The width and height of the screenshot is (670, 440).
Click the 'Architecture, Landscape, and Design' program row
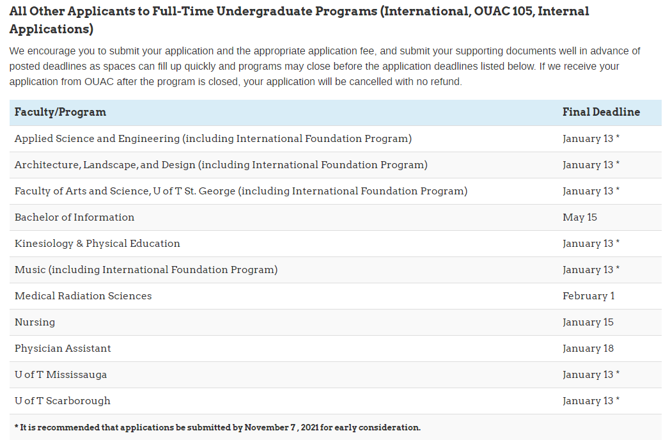[336, 165]
